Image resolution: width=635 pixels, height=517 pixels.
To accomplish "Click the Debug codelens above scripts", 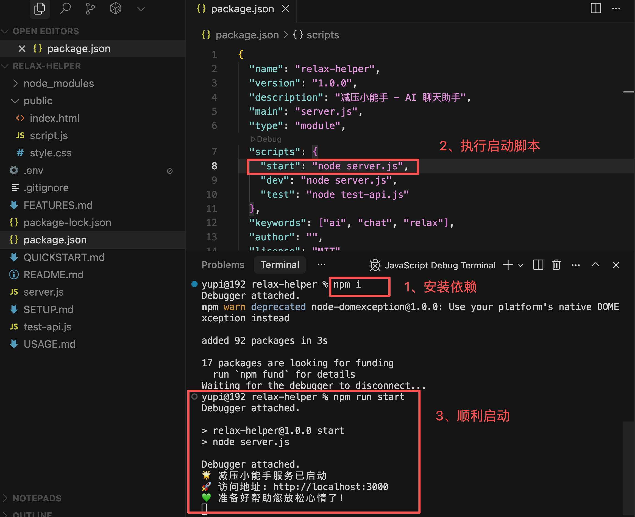I will (266, 139).
